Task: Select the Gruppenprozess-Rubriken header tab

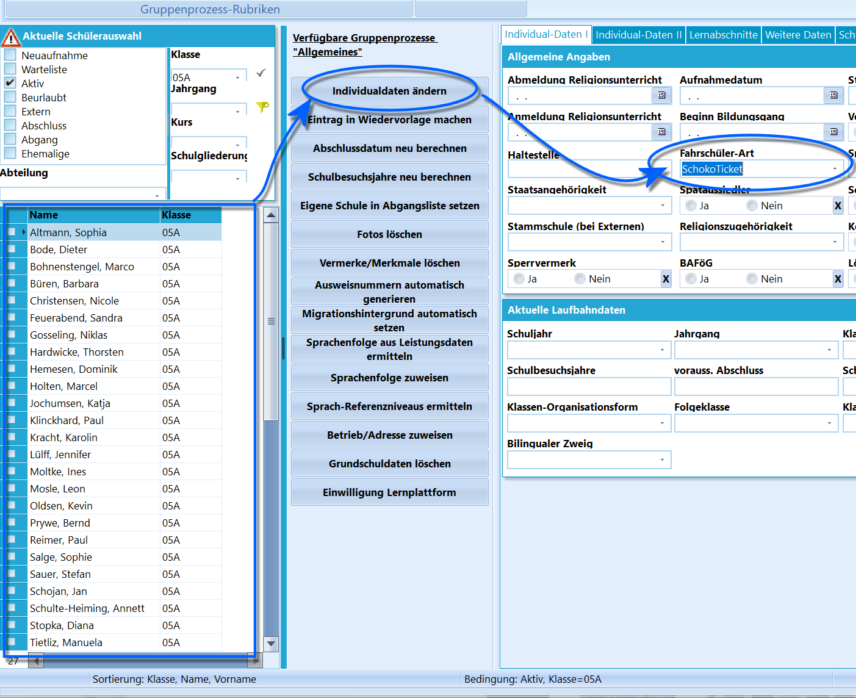Action: click(x=210, y=9)
